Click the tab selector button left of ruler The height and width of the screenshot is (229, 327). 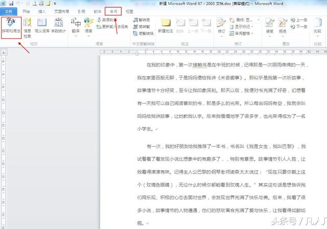[x=4, y=52]
